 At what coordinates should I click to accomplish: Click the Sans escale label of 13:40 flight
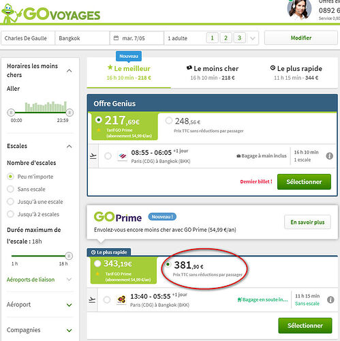pos(307,303)
